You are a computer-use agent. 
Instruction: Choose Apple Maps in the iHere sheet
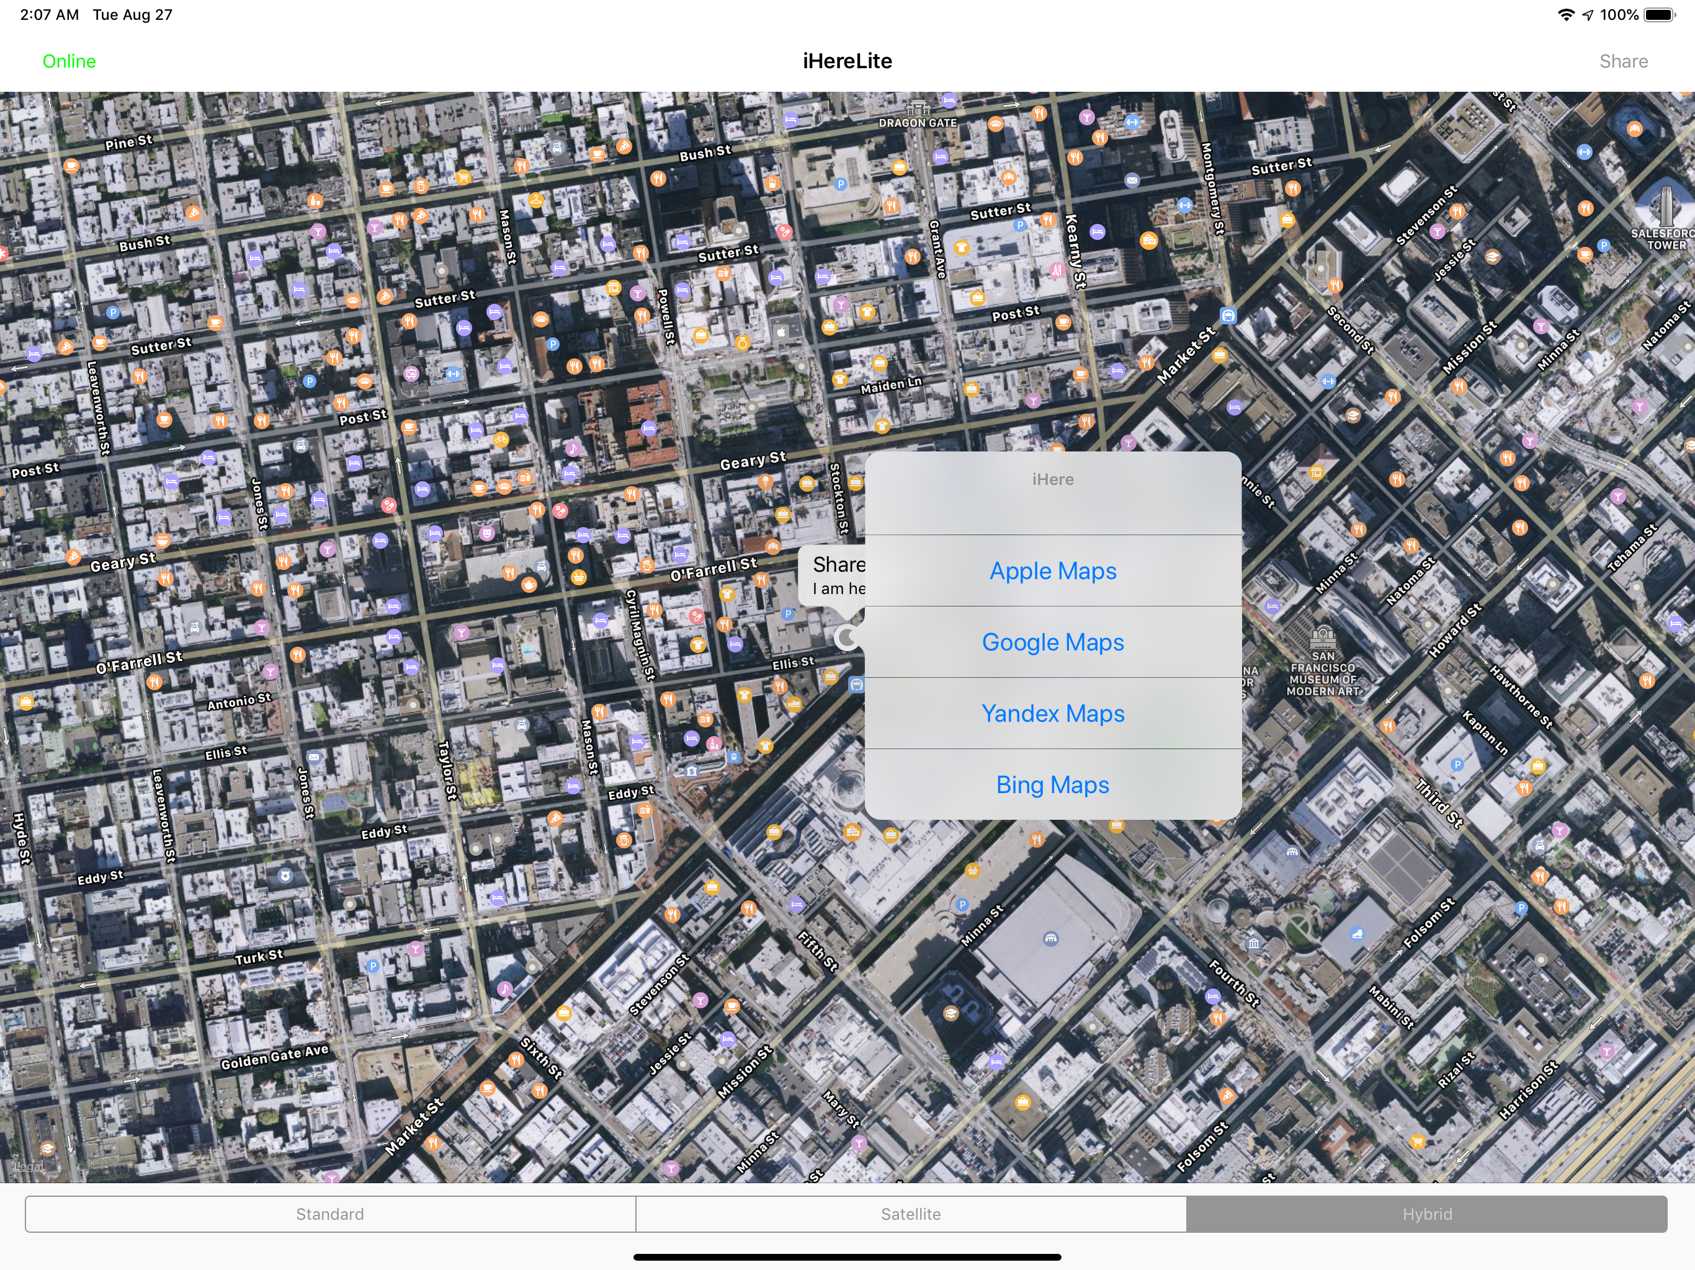1053,571
